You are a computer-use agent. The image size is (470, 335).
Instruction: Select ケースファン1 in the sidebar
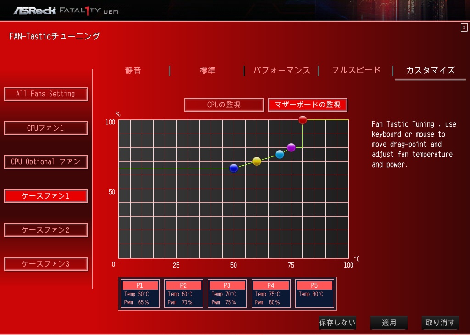[45, 196]
